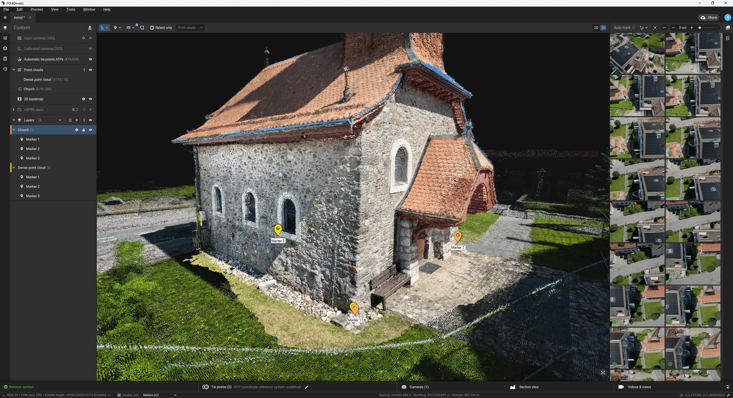Add a new layer with plus icon

pos(77,120)
